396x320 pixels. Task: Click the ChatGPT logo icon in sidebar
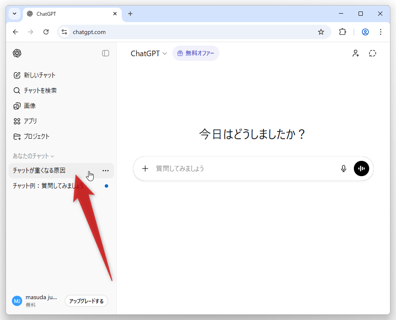click(17, 53)
